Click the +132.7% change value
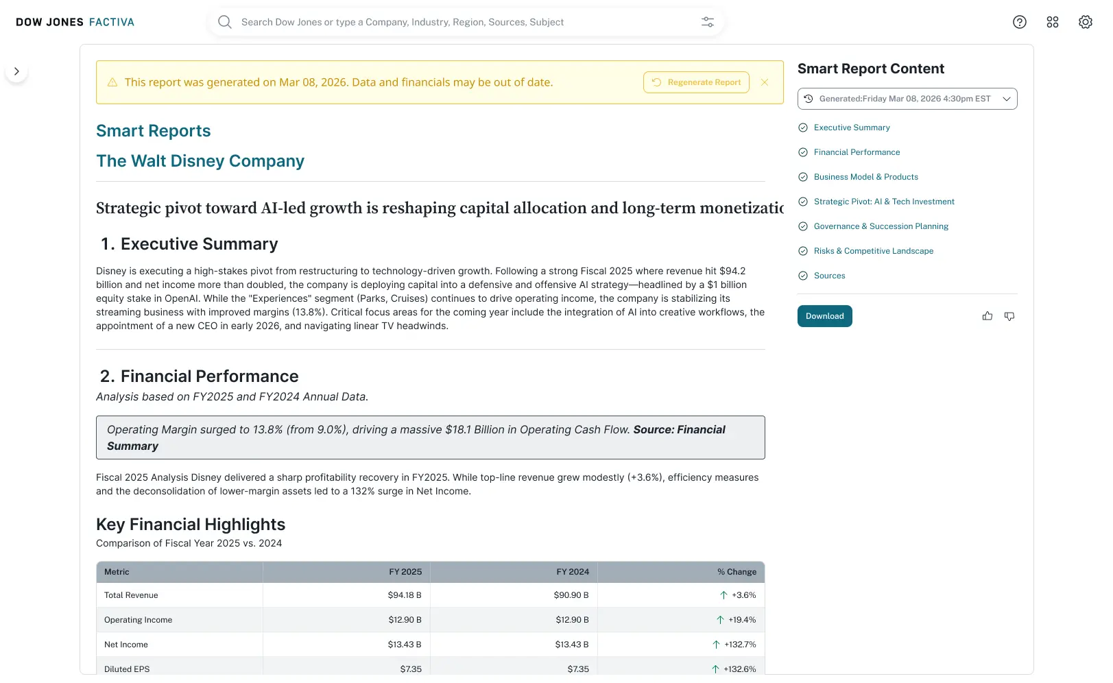Viewport: 1113px width, 683px height. (740, 645)
